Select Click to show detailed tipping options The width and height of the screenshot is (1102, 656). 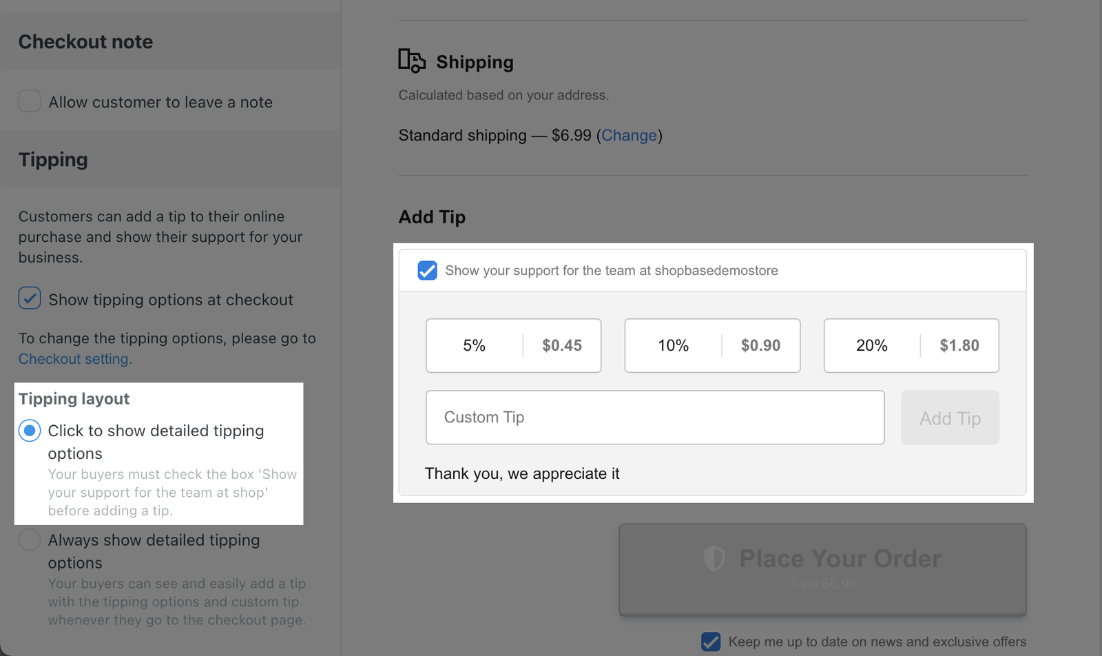point(30,431)
